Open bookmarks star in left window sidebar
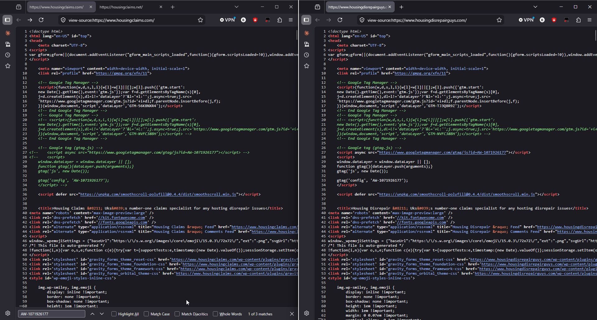 click(8, 66)
